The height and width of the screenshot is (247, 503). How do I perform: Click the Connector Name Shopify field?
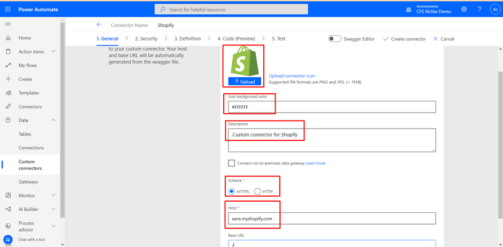click(x=166, y=25)
